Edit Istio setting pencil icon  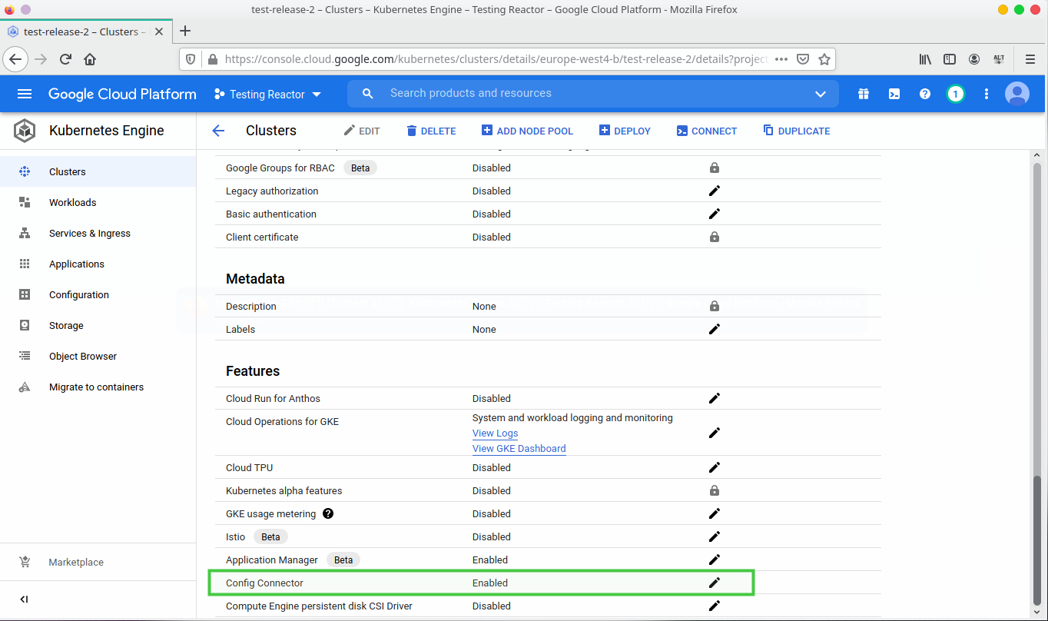(715, 536)
